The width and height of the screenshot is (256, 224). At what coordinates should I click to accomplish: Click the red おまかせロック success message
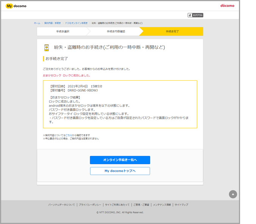point(67,75)
